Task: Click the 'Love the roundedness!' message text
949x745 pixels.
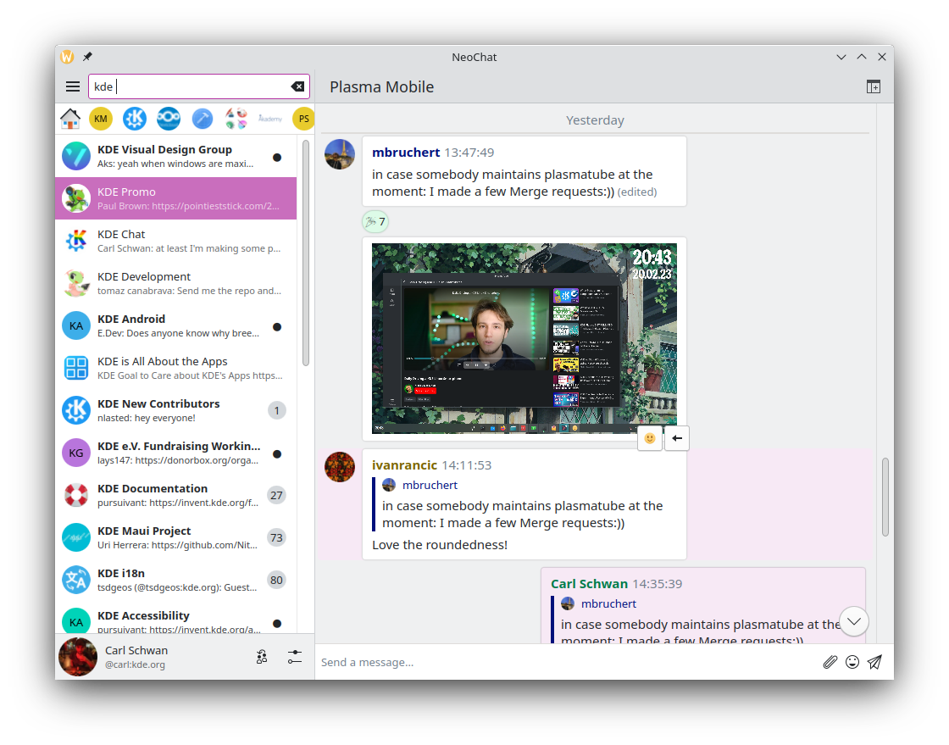Action: pyautogui.click(x=440, y=545)
